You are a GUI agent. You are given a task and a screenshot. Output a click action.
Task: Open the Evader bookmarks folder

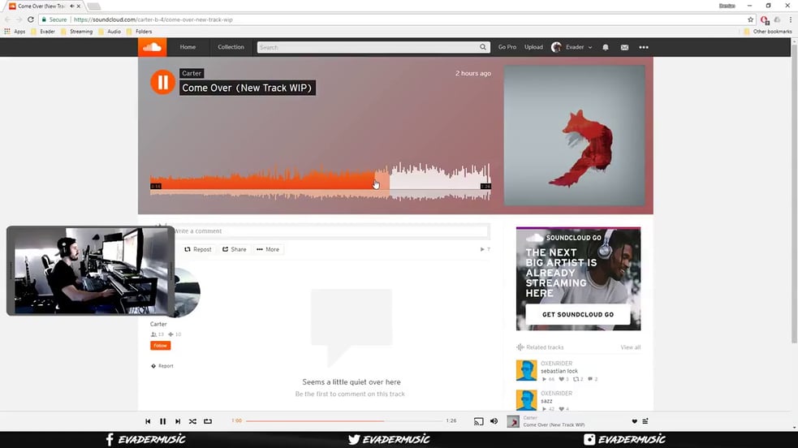(x=43, y=32)
